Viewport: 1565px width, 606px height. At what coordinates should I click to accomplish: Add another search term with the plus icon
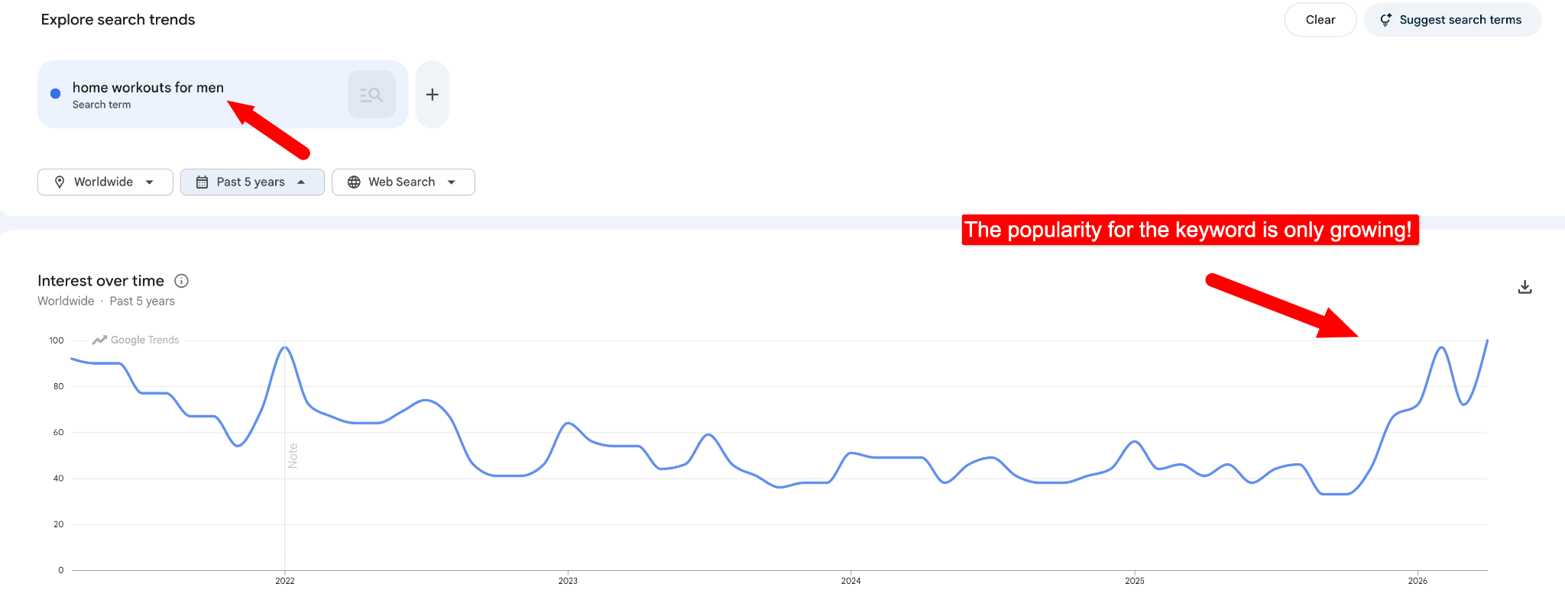(432, 94)
